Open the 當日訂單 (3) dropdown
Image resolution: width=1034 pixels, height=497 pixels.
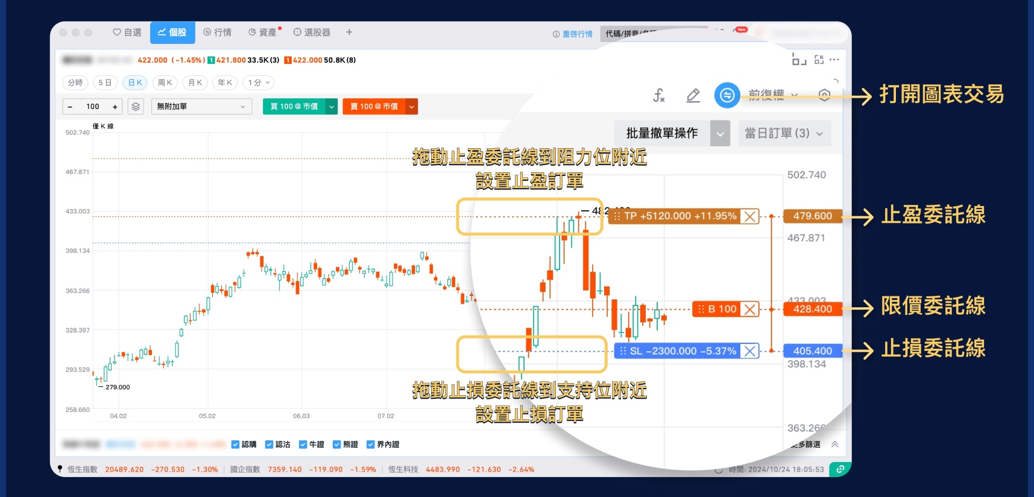point(784,133)
